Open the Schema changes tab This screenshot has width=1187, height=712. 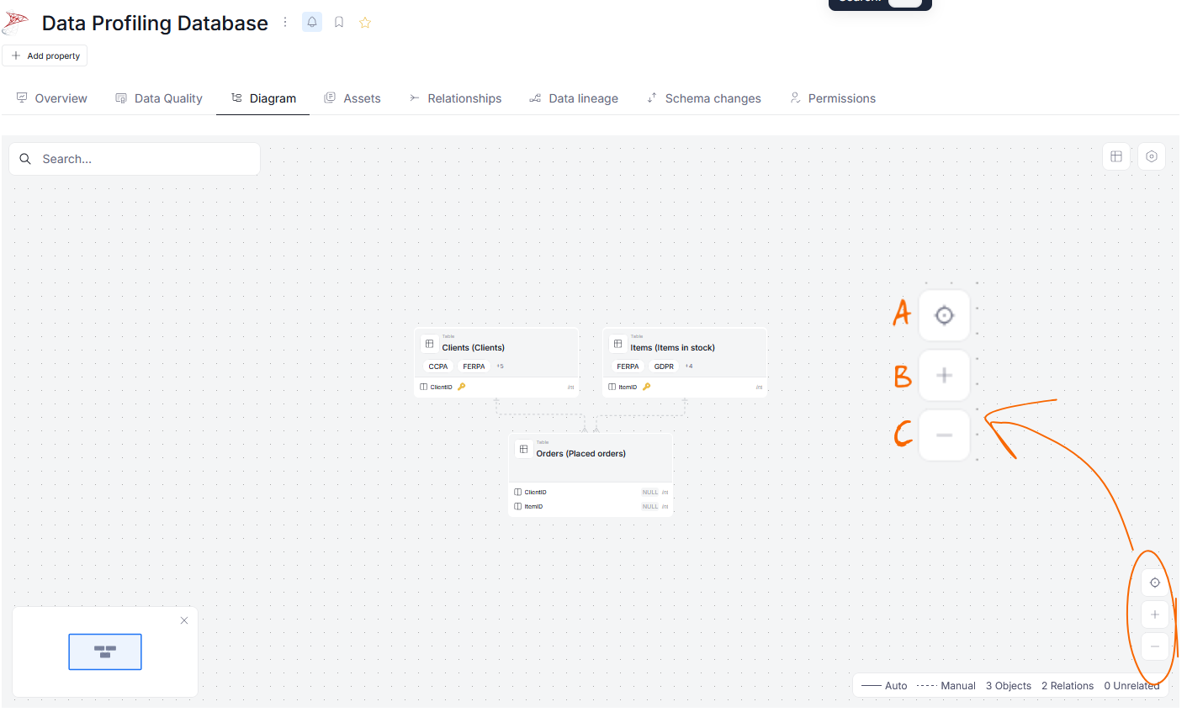[703, 98]
